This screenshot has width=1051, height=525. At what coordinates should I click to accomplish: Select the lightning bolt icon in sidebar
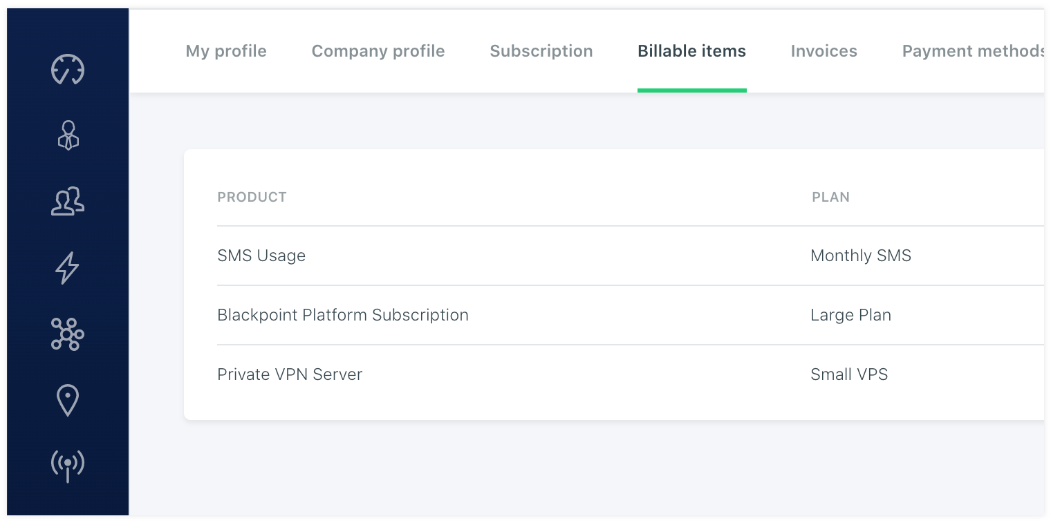click(x=68, y=268)
